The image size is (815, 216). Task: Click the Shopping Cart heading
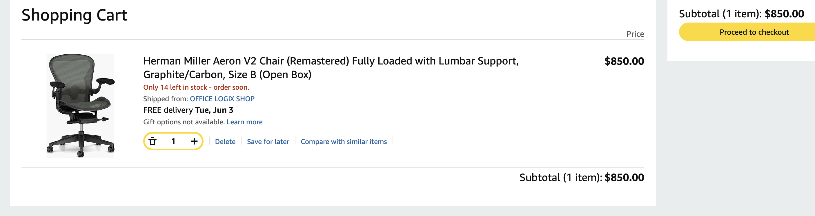click(74, 15)
